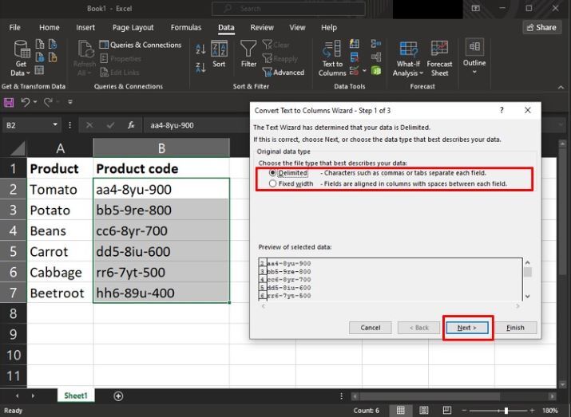Select the Delimited radio button
Screen dimensions: 571x417
coord(273,172)
